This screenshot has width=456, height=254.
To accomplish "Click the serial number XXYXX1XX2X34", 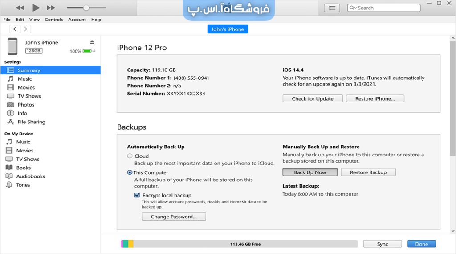I will pos(186,94).
